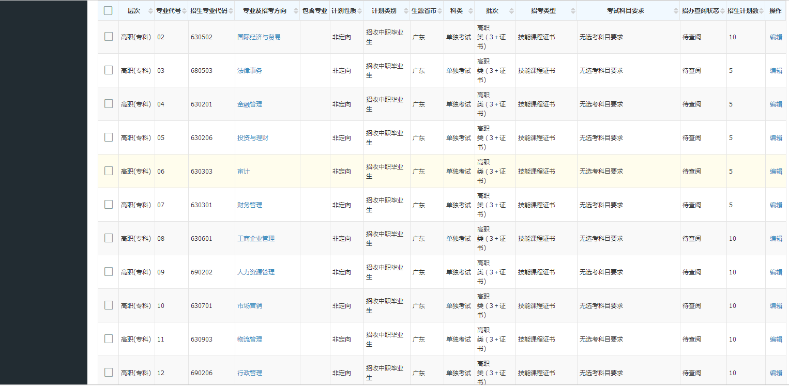Edit the 物流管理 row

tap(776, 339)
